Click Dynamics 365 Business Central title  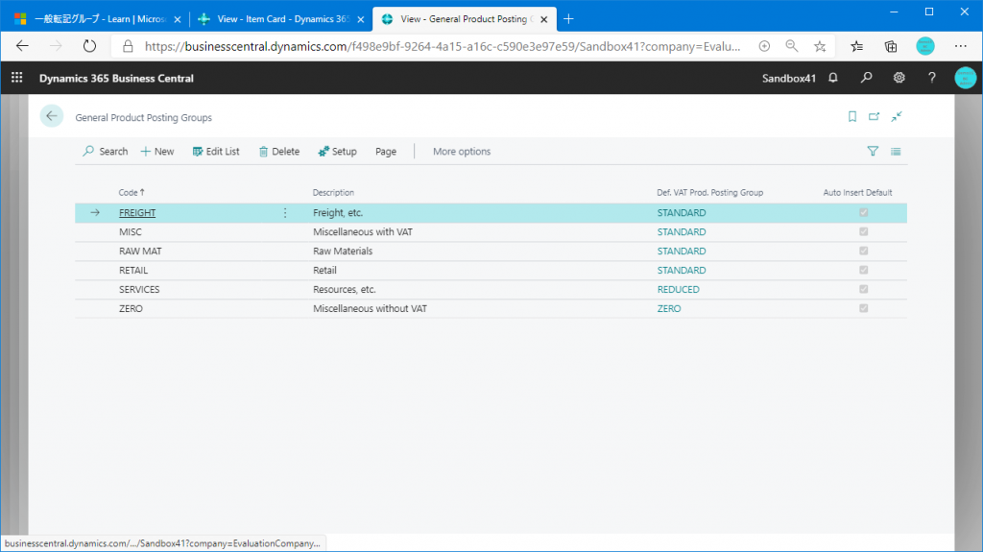click(116, 78)
